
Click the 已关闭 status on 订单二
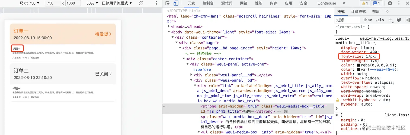(103, 74)
